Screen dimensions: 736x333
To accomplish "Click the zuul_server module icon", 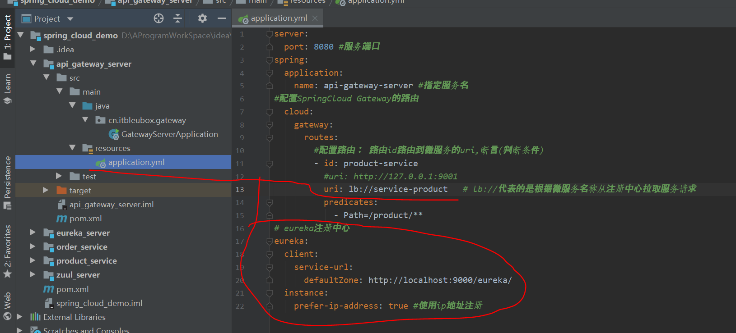I will pyautogui.click(x=48, y=275).
